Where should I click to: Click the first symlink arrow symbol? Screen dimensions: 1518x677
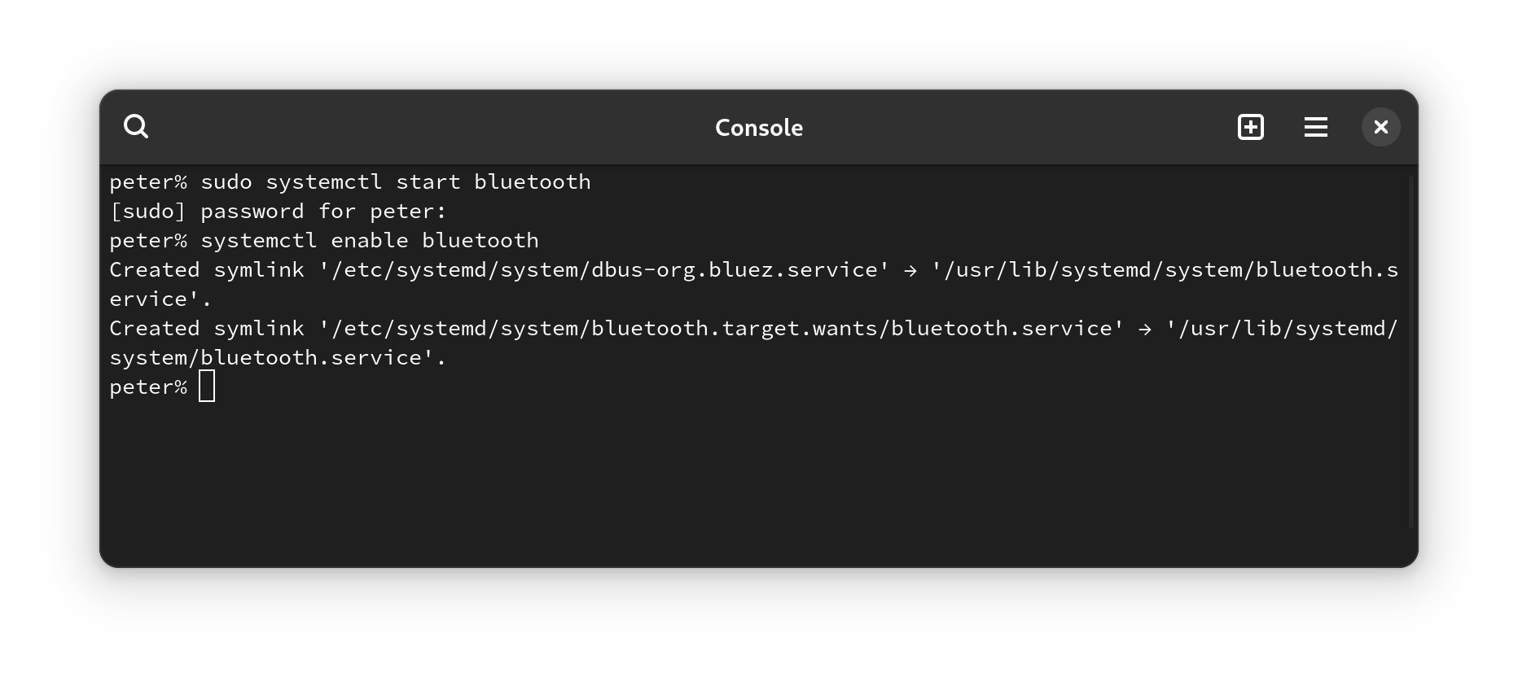click(x=910, y=271)
